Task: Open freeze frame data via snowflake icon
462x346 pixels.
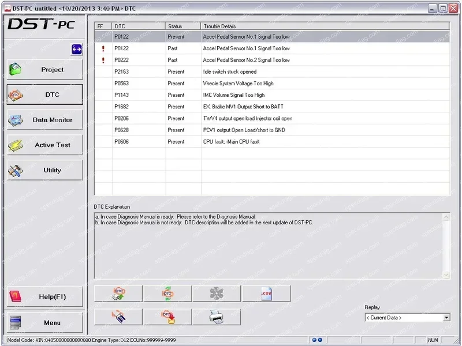Action: click(217, 293)
